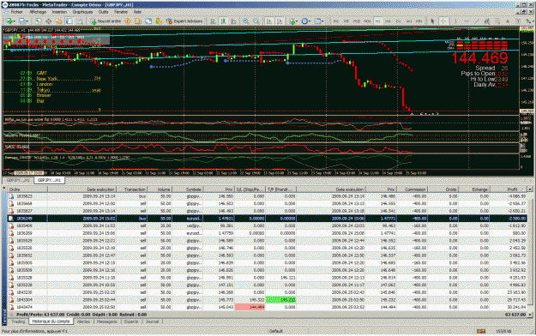Zoom out on the chart
The width and height of the screenshot is (536, 336).
pos(256,21)
